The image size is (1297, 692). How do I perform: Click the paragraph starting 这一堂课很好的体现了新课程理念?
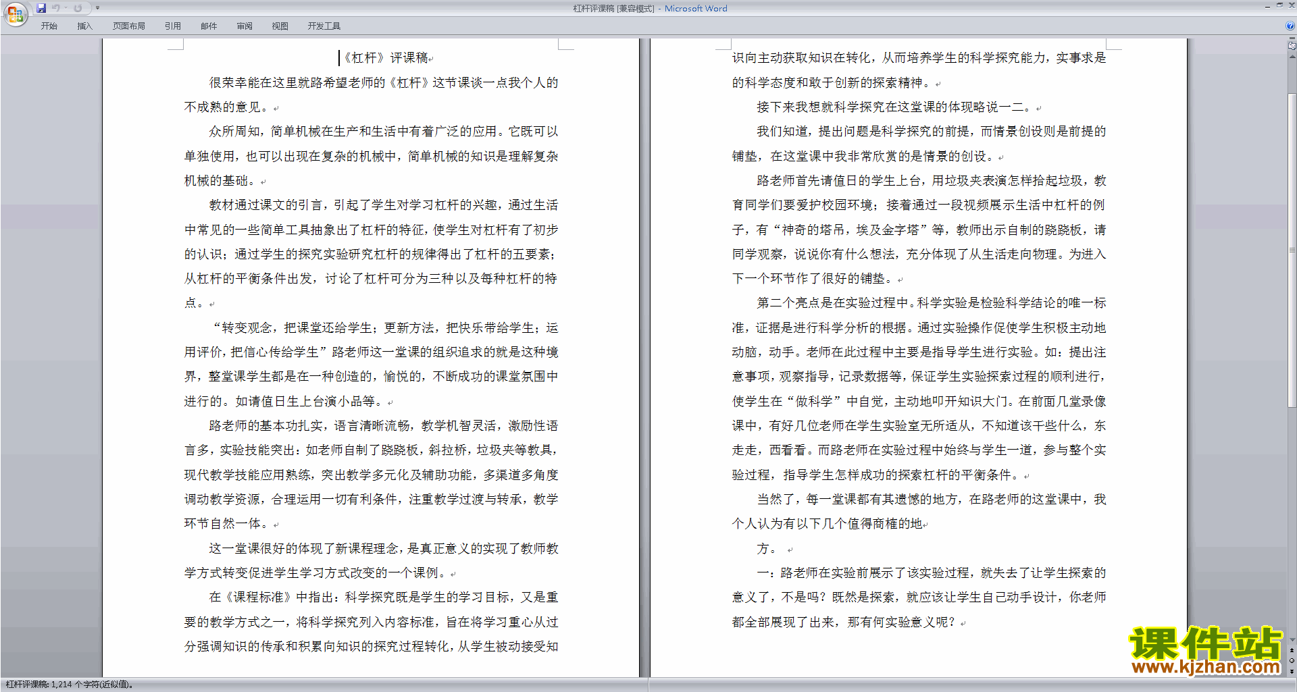point(372,560)
